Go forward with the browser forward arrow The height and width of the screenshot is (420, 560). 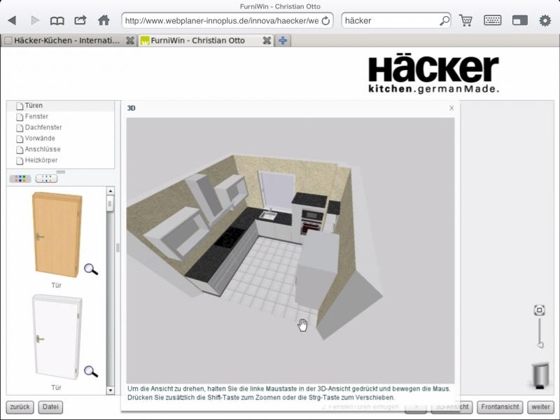[x=35, y=20]
